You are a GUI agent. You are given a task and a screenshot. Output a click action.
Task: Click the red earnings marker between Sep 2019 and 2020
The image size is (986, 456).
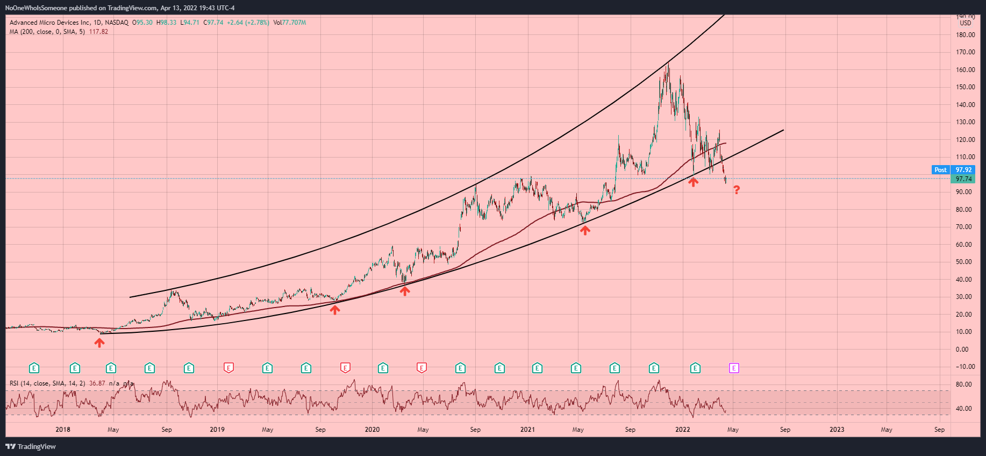click(345, 368)
